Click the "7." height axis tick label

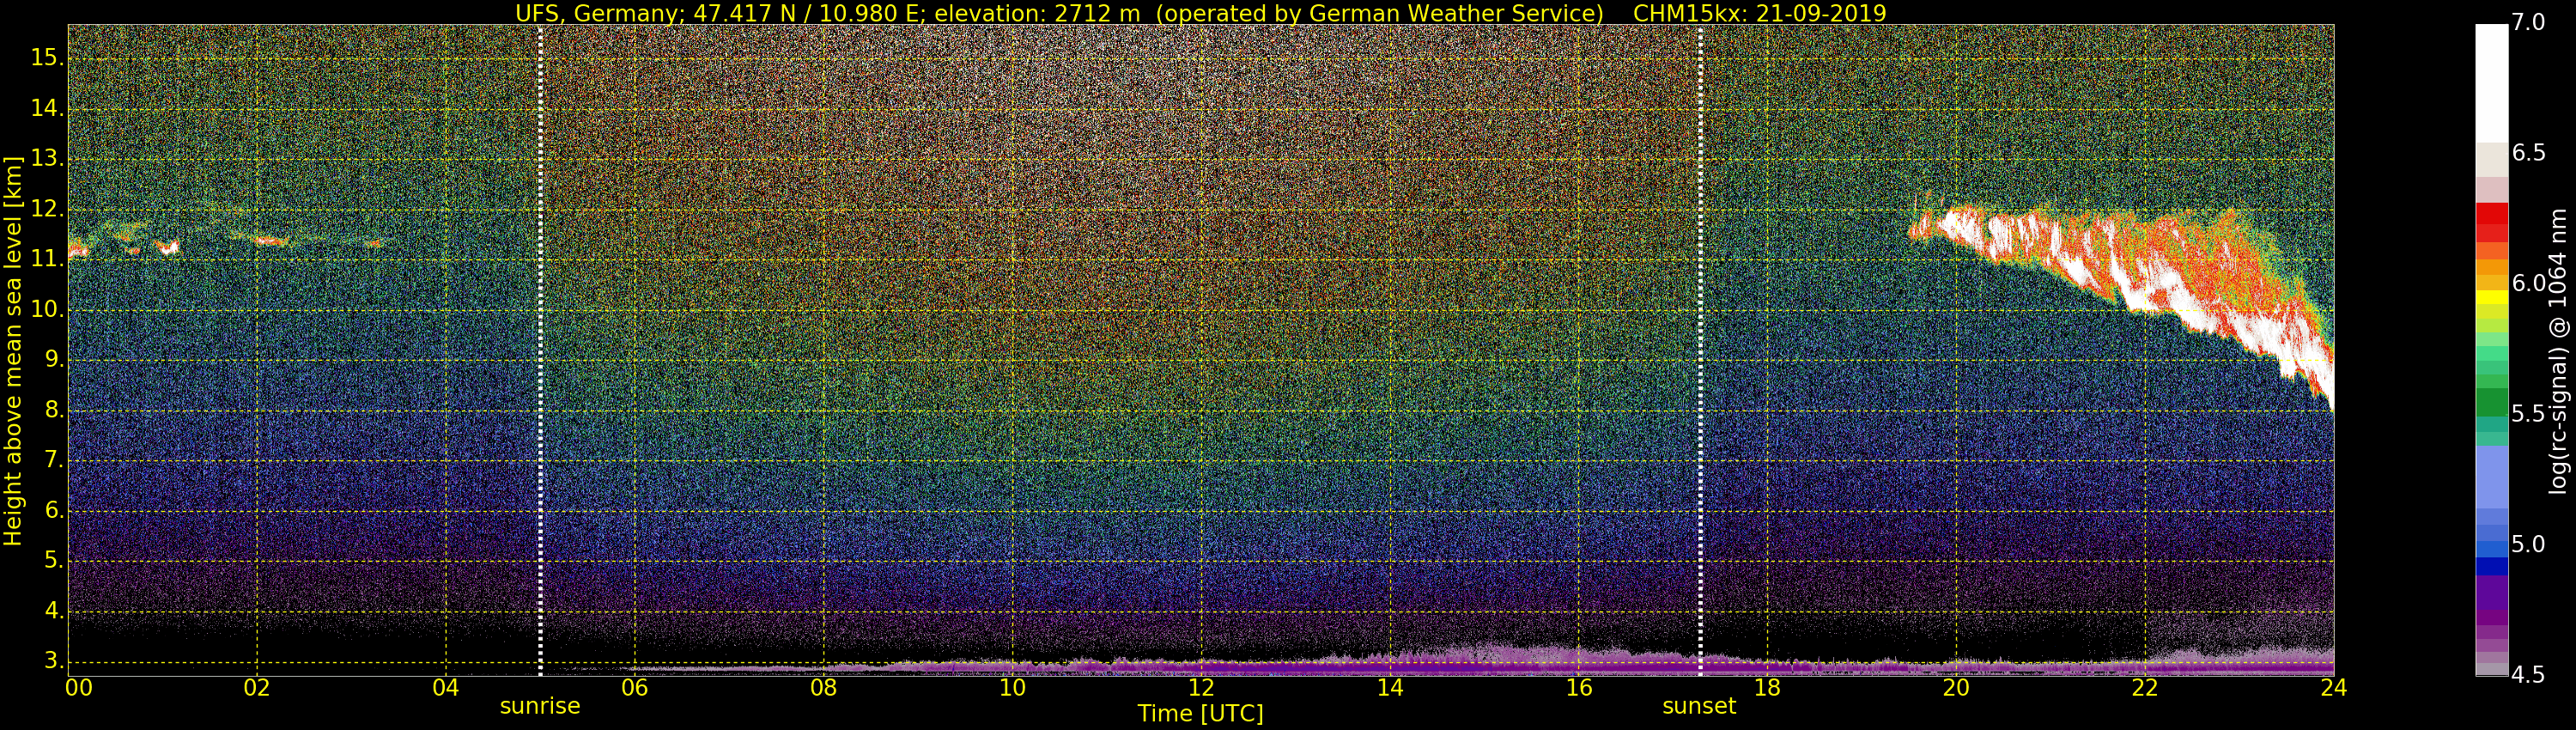54,460
